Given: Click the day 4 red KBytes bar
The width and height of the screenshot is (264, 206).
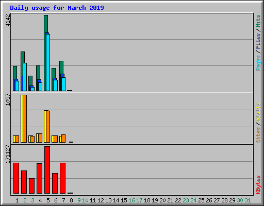Looking at the screenshot, I should (40, 179).
